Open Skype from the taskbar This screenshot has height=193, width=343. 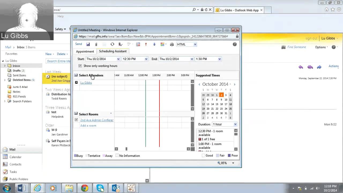pyautogui.click(x=100, y=188)
